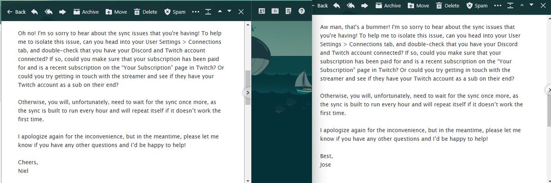Screen dimensions: 551x183
Task: Reply all in the right email window
Action: coord(350,6)
